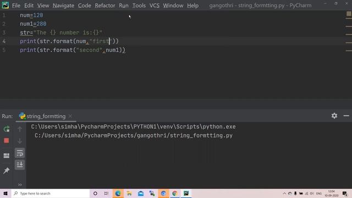The image size is (352, 198).
Task: Click the ENG language indicator
Action: pos(319,193)
